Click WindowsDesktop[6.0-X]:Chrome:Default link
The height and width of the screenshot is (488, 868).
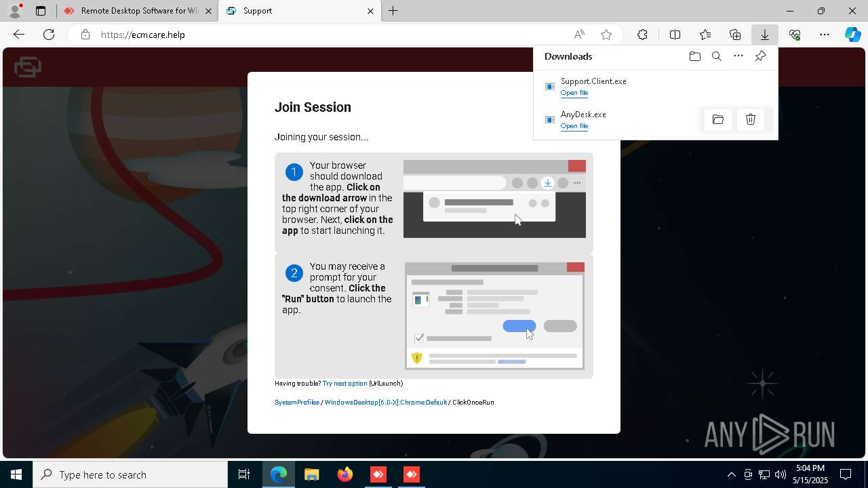pos(386,403)
